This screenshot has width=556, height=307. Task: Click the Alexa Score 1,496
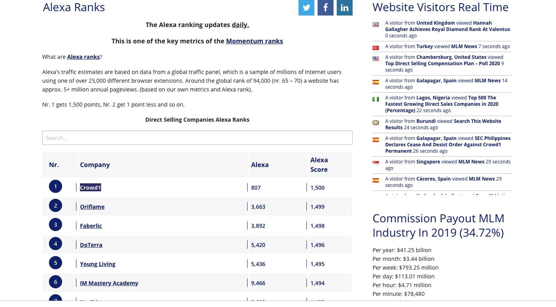318,245
